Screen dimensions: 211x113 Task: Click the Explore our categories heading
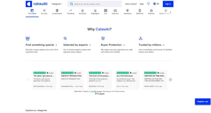(36, 110)
